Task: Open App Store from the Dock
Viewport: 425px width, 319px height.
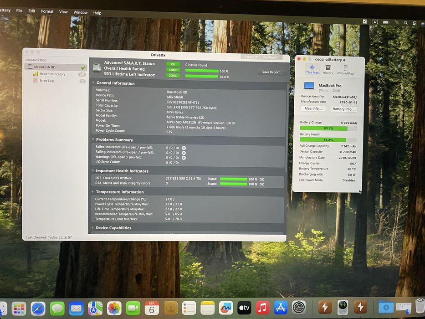Action: coord(281,307)
